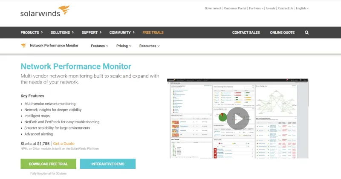Click Network Performance Monitor sub-nav title
Screen dimensions: 341x179
54,46
